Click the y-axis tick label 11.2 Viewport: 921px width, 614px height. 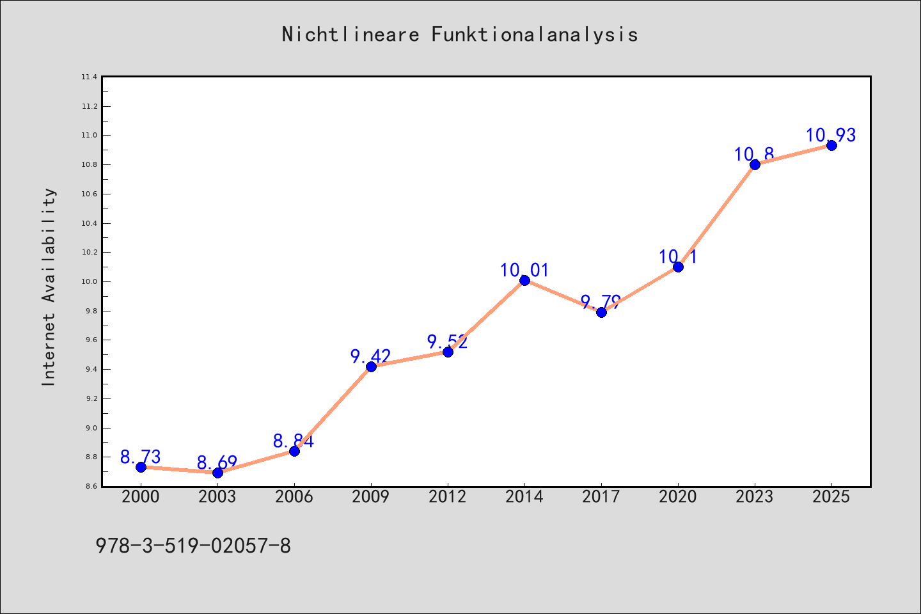coord(89,106)
